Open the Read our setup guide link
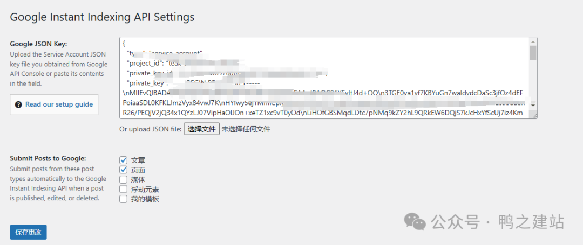 click(59, 104)
